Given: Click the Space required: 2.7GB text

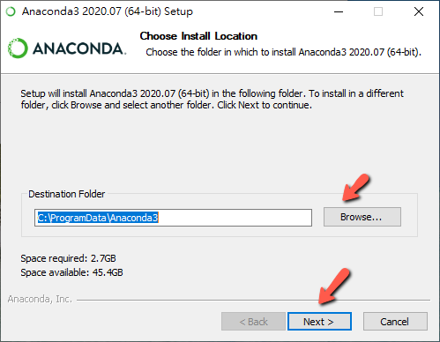Looking at the screenshot, I should coord(68,258).
